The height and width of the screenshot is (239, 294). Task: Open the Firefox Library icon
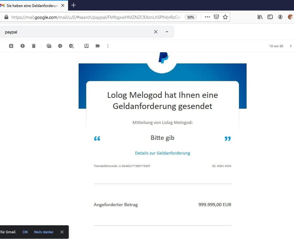pyautogui.click(x=260, y=17)
